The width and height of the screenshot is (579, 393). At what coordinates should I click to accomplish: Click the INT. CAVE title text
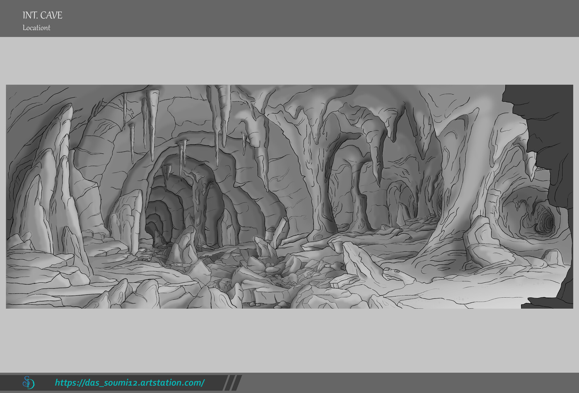point(42,14)
